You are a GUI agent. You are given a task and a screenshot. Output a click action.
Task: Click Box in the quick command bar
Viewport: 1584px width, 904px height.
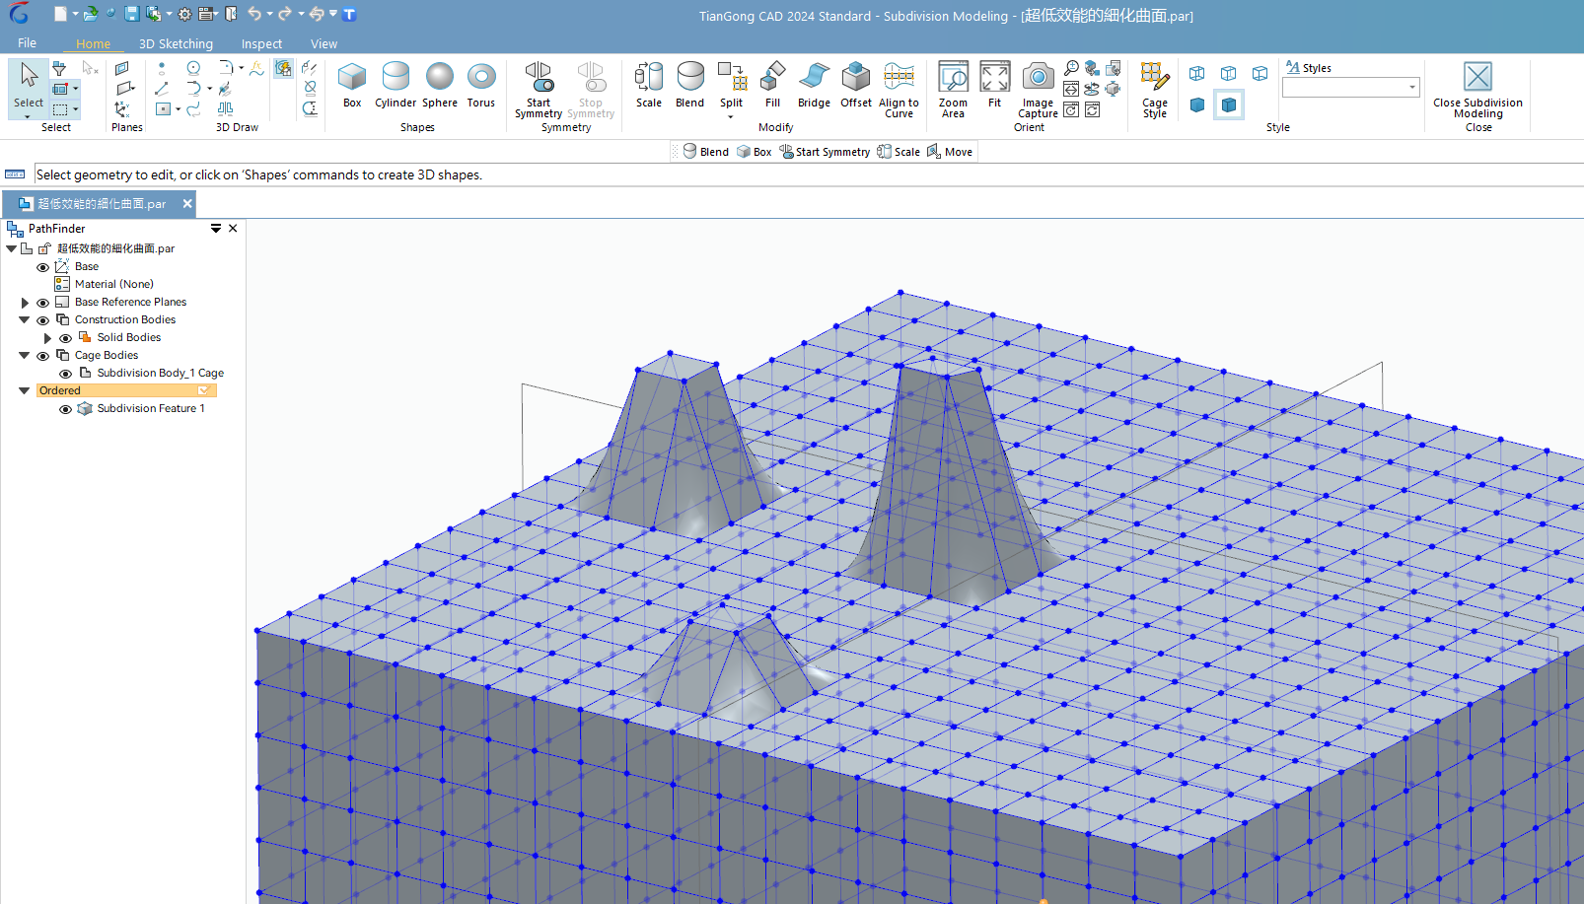[x=754, y=152]
